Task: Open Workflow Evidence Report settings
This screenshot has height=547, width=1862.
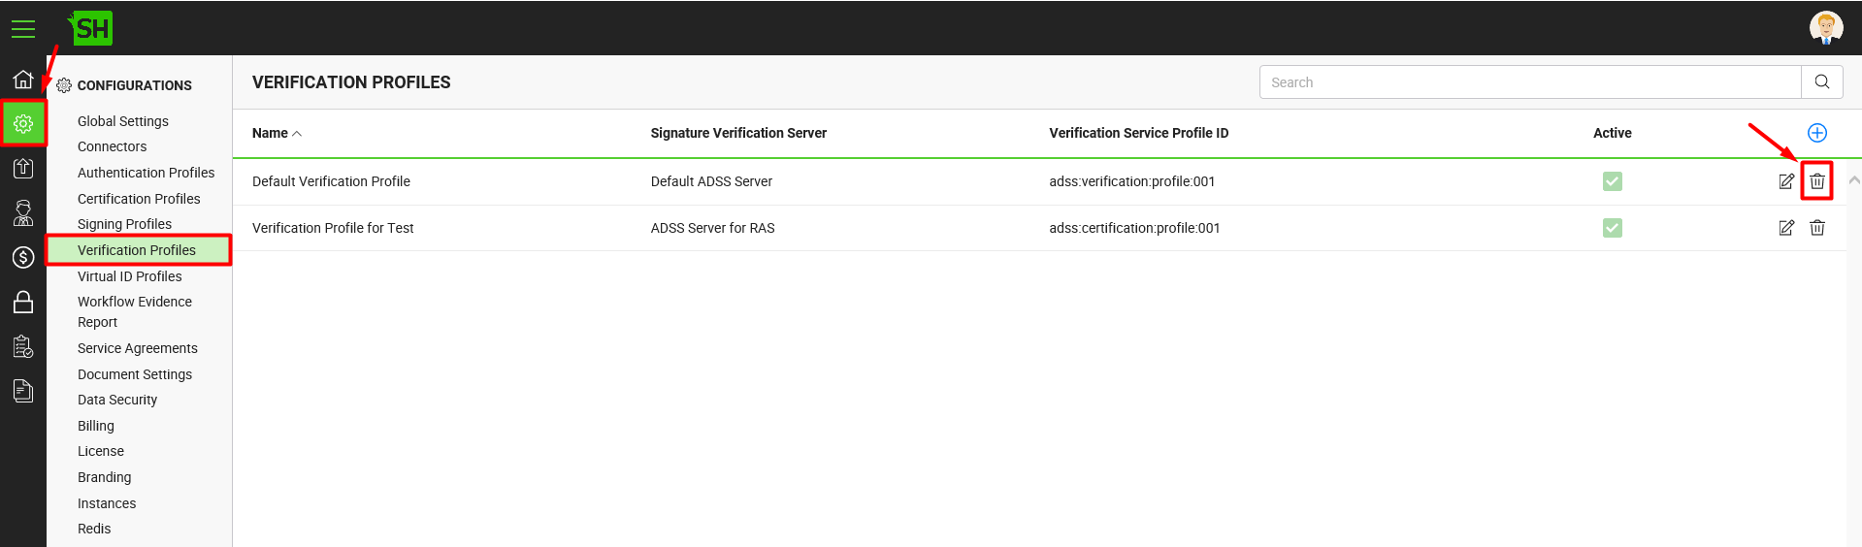Action: [x=135, y=312]
